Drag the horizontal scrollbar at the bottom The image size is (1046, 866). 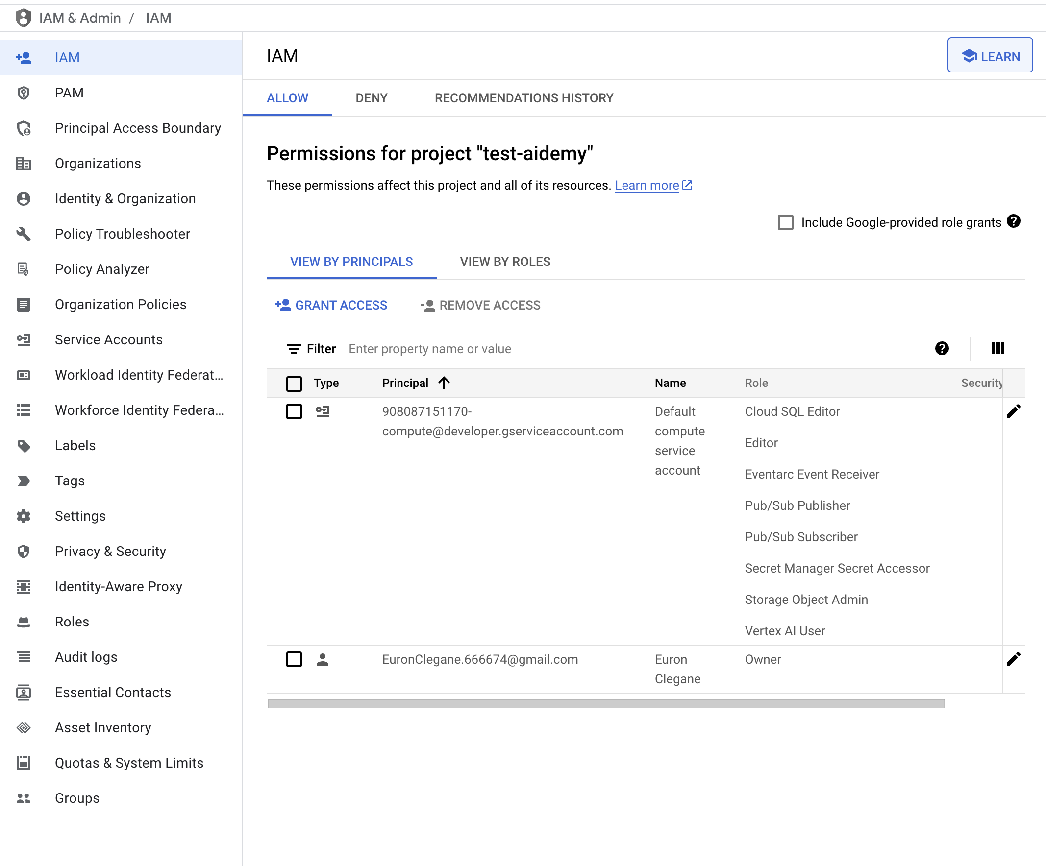pos(605,703)
